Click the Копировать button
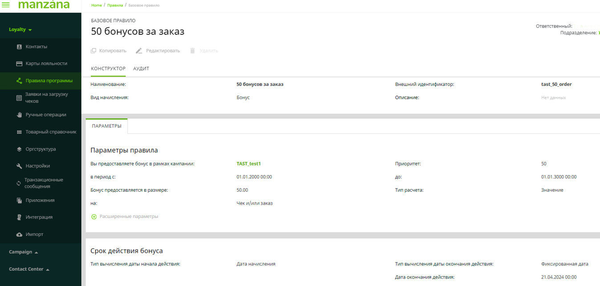 coord(109,51)
